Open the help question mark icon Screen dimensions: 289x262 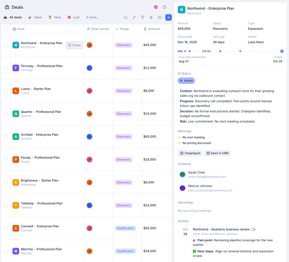coord(164,7)
